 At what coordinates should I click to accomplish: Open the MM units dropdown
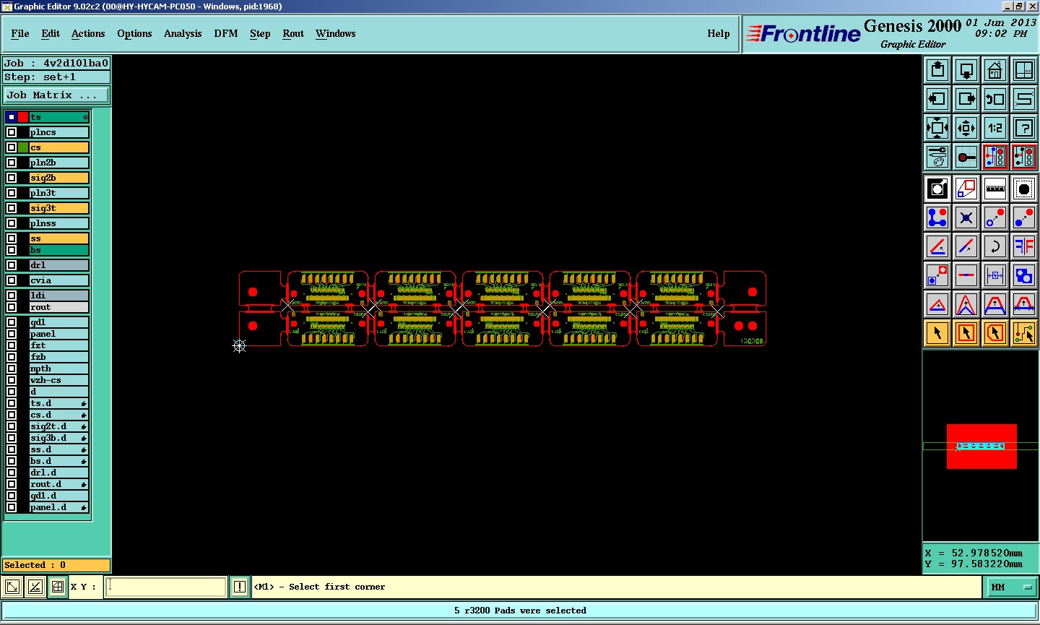point(1010,587)
